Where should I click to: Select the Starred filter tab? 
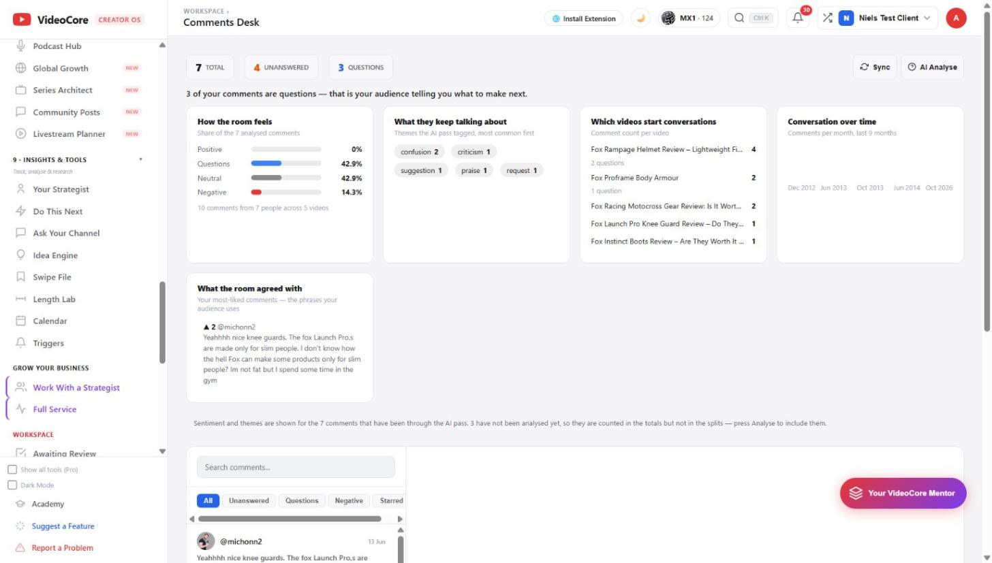(x=390, y=500)
